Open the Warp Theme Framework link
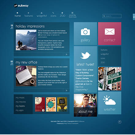Viewport: 135px width, 135px height. pyautogui.click(x=71, y=124)
